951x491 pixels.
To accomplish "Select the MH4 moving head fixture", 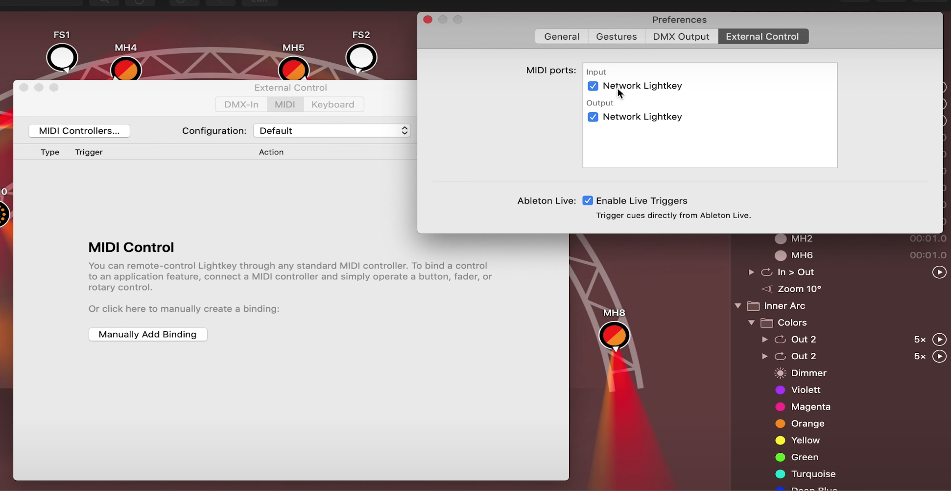I will coord(126,70).
